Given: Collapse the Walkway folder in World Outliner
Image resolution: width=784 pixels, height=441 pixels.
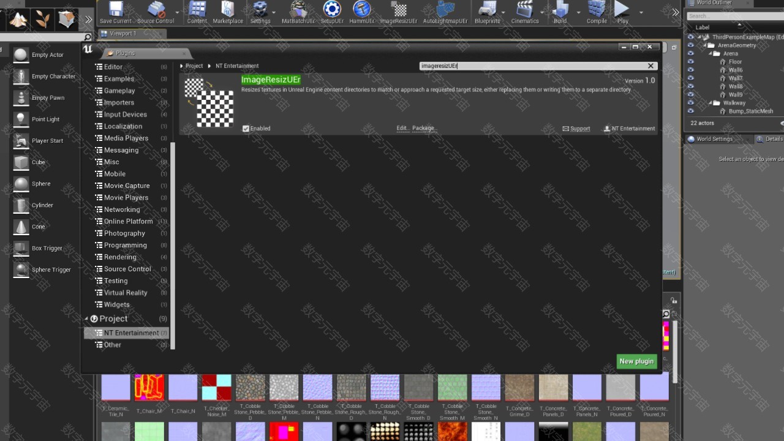Looking at the screenshot, I should click(710, 103).
